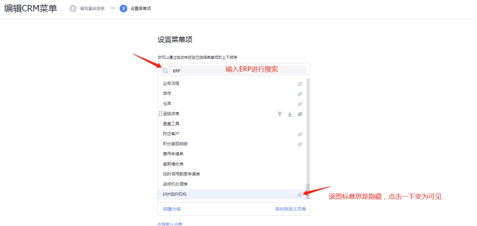This screenshot has height=226, width=477.
Task: Click the 编辑CRM菜单 page title
Action: coord(31,9)
